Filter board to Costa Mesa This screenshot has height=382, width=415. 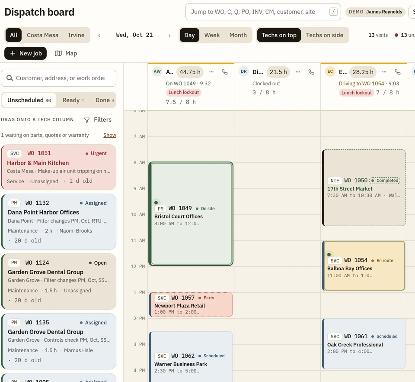[x=43, y=35]
